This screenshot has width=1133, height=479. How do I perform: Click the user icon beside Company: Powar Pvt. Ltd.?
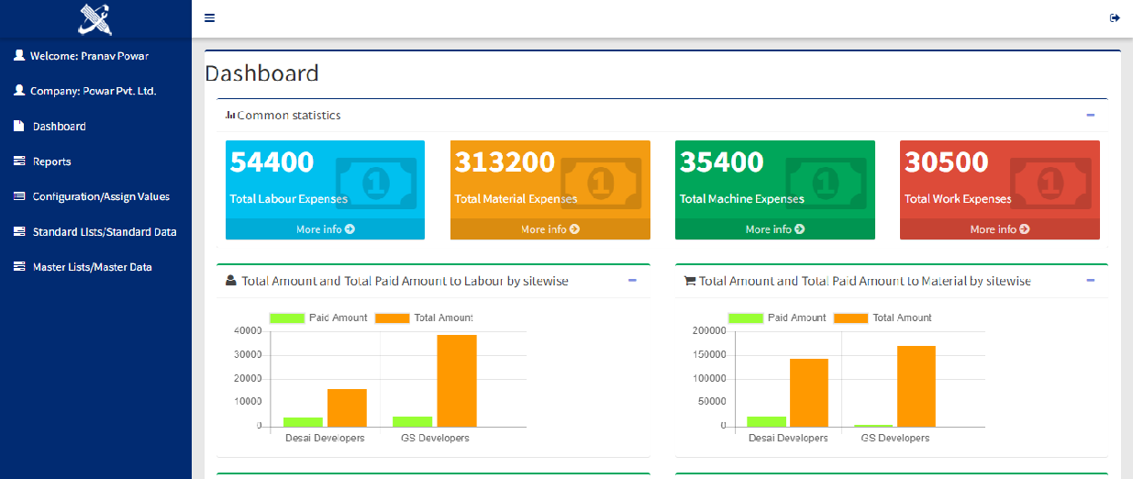pyautogui.click(x=18, y=91)
